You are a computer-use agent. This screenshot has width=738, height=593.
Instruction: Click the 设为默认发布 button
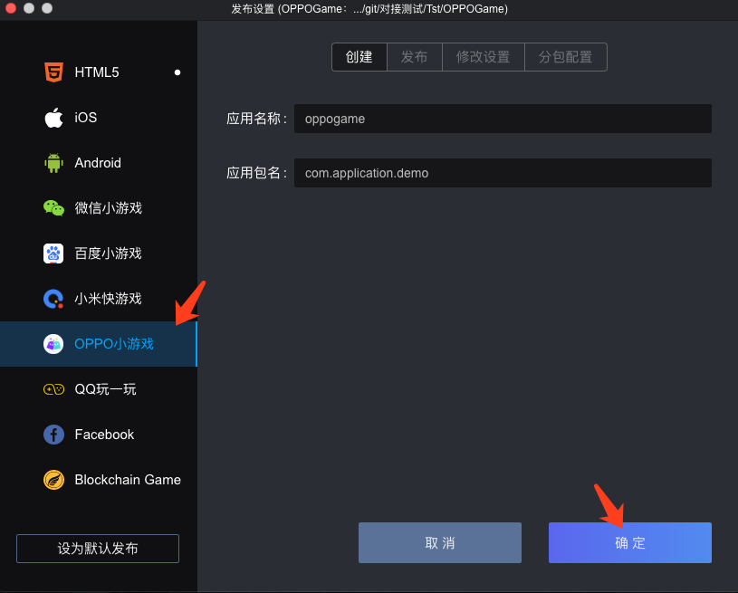98,549
